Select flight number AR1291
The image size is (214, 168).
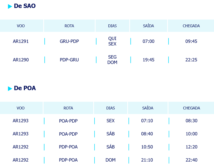[21, 41]
